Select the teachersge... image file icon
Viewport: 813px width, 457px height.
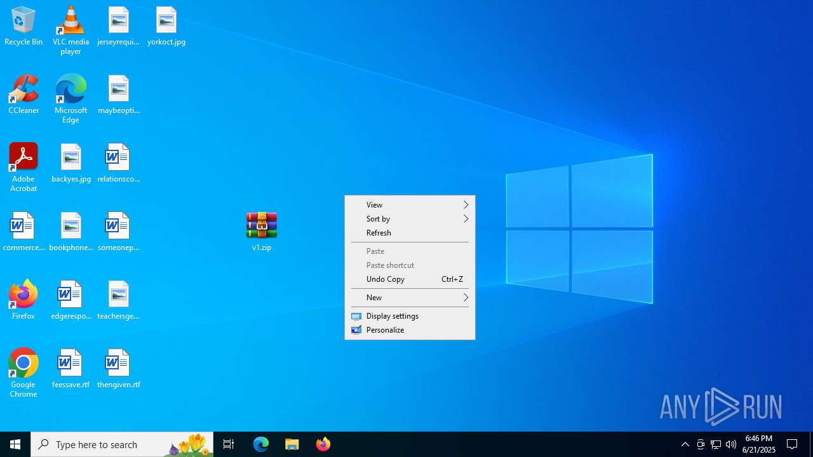tap(118, 300)
